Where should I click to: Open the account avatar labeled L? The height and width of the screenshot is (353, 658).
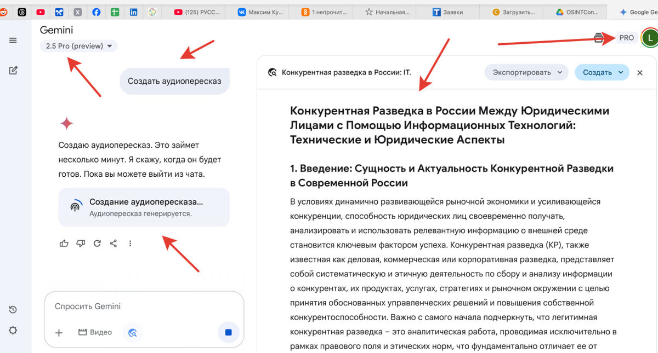650,38
